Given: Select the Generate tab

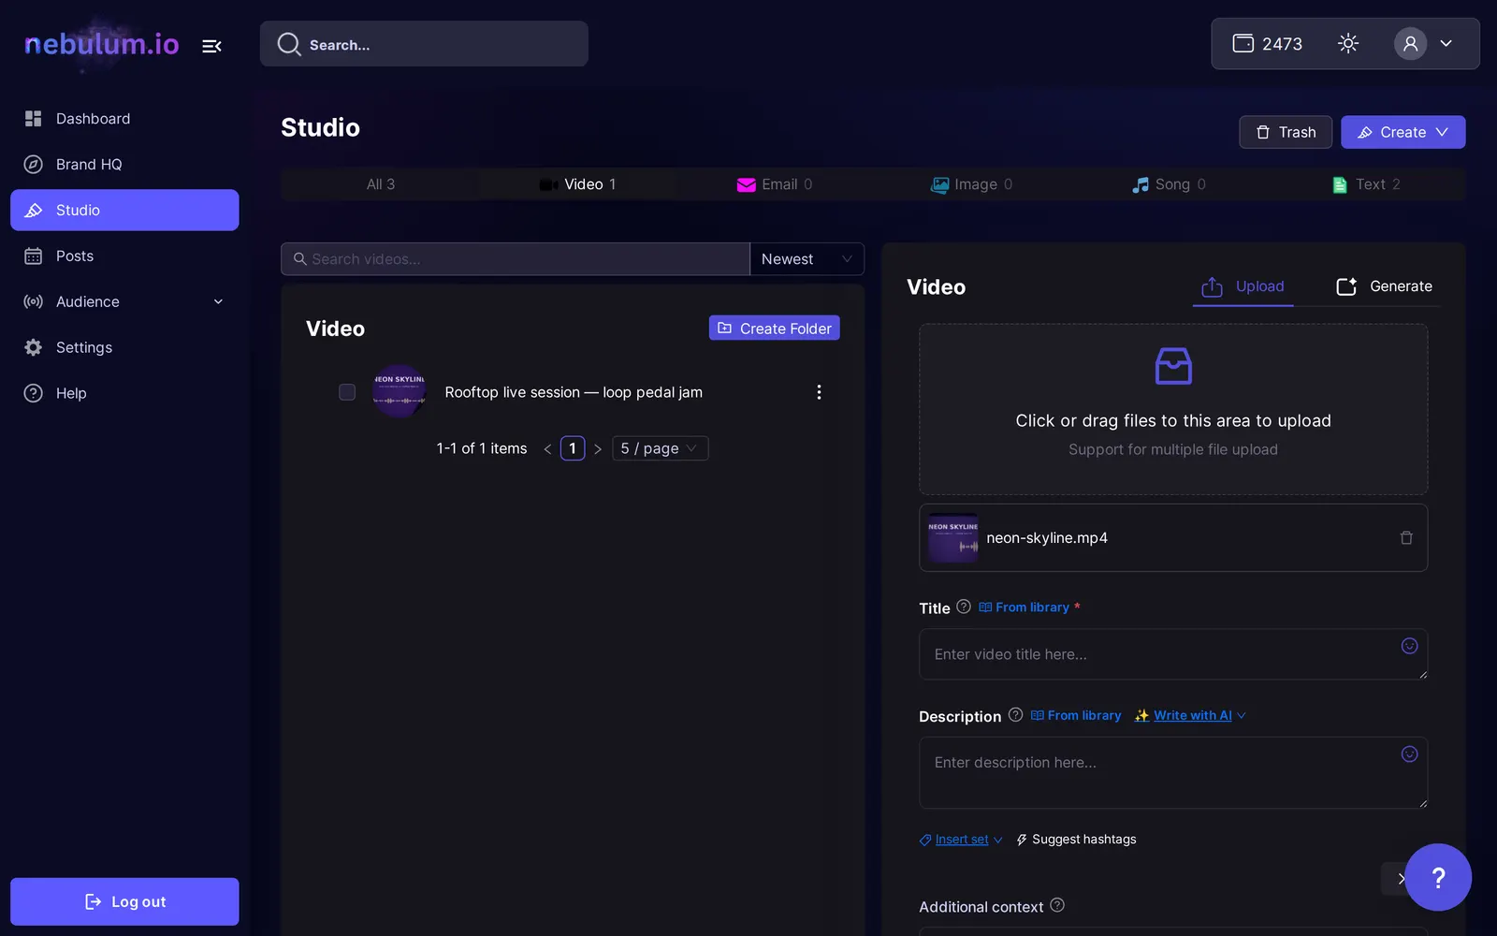Looking at the screenshot, I should pyautogui.click(x=1384, y=286).
